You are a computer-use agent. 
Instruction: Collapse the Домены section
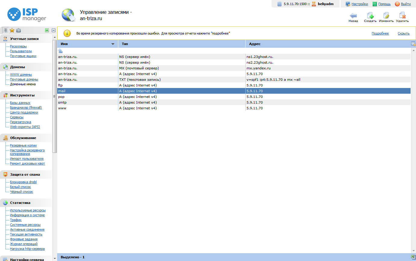tap(26, 67)
